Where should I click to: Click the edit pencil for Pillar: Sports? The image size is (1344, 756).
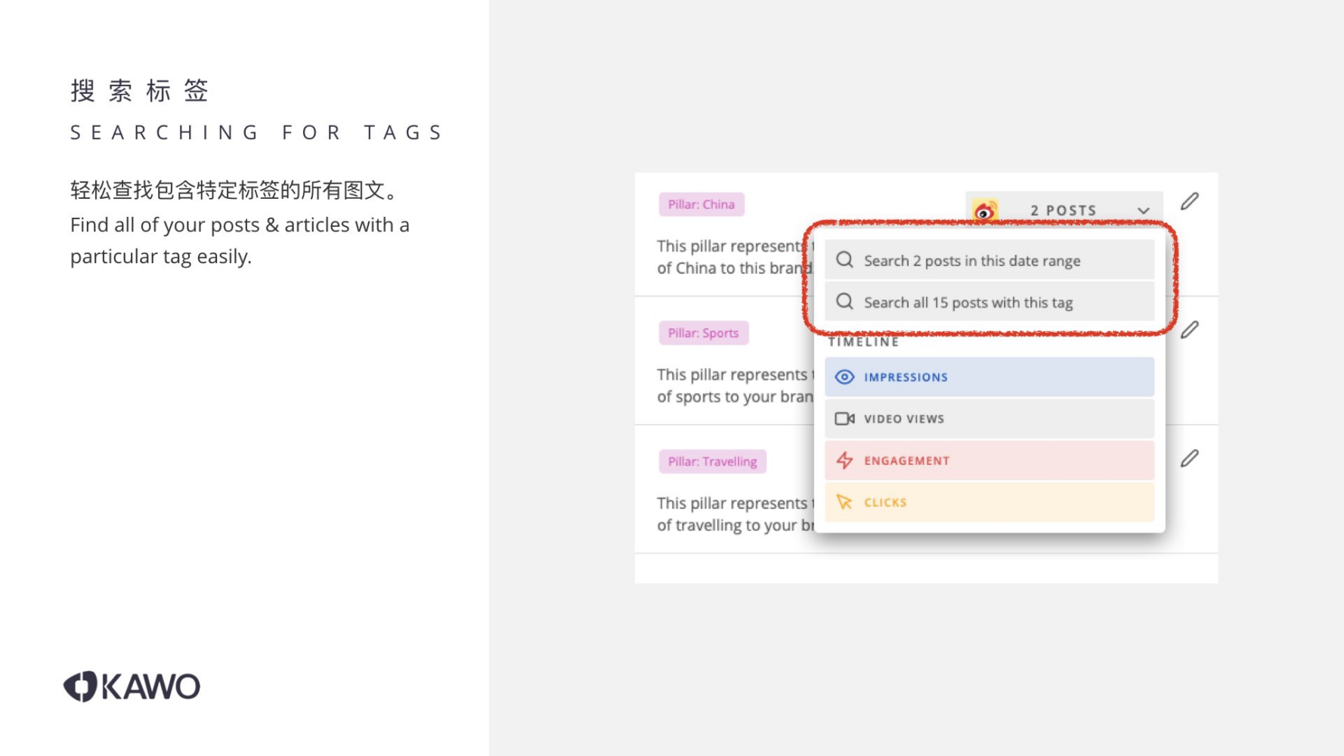pyautogui.click(x=1191, y=329)
